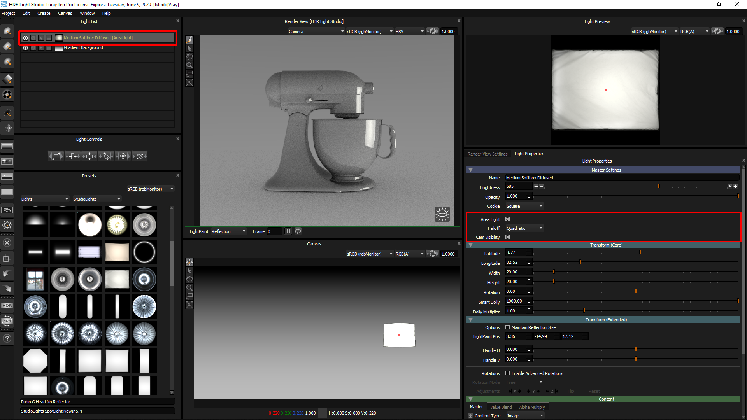The width and height of the screenshot is (747, 420).
Task: Click the light Name field
Action: click(x=622, y=178)
